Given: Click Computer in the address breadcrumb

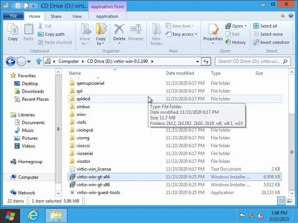Looking at the screenshot, I should [x=69, y=61].
